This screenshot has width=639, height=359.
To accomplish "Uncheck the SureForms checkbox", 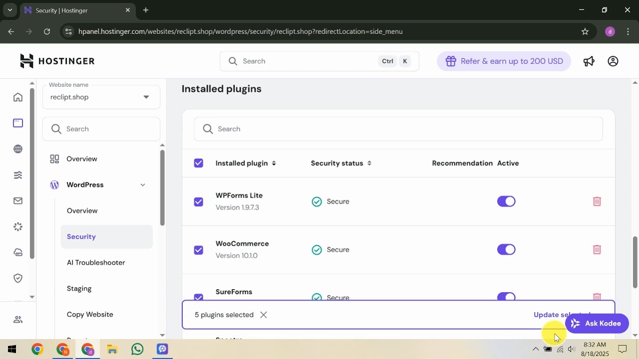I will click(x=199, y=297).
